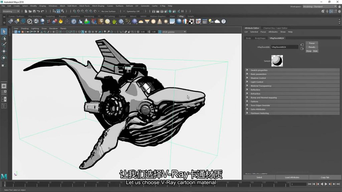Click the V-Ray logo shelf icon
Viewport: 342px width, 192px height.
pyautogui.click(x=29, y=21)
